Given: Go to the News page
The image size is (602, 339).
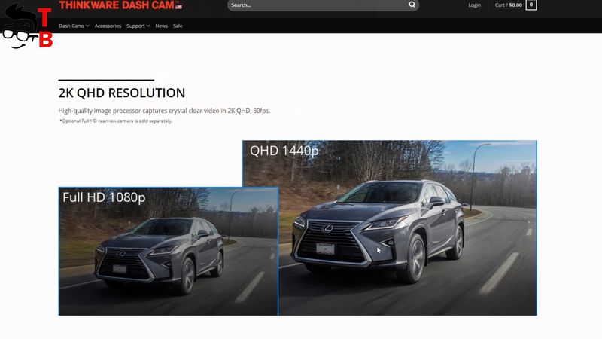Looking at the screenshot, I should (x=161, y=26).
